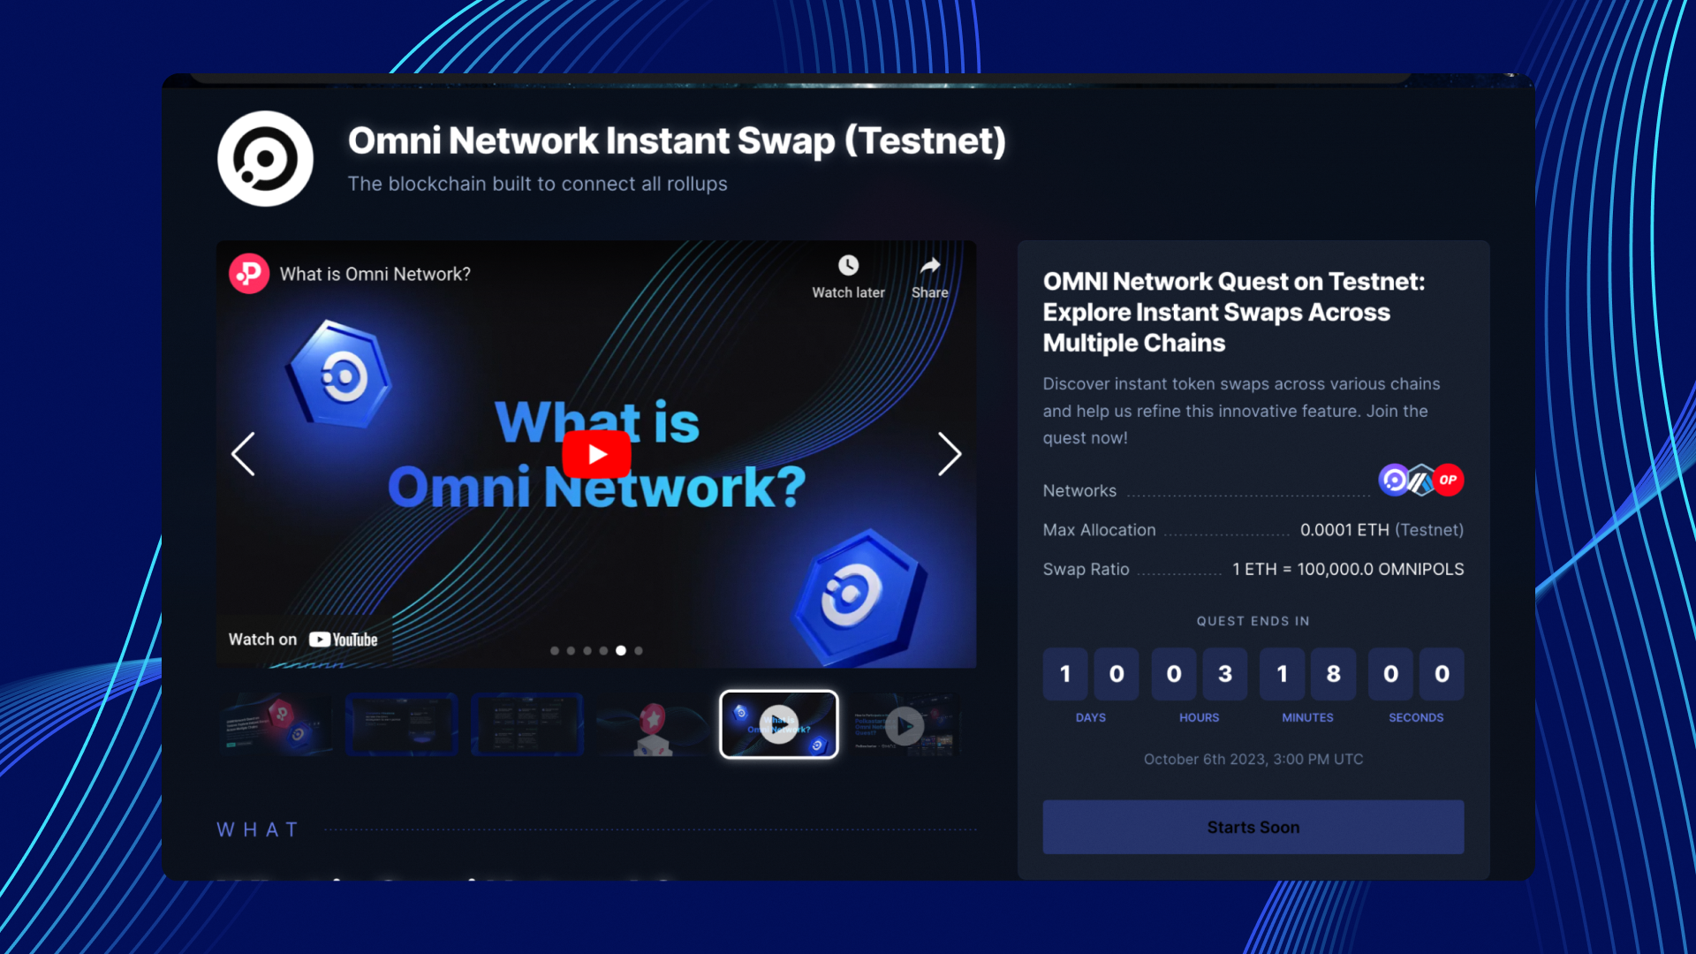Click the Optimism OP network icon

1449,480
